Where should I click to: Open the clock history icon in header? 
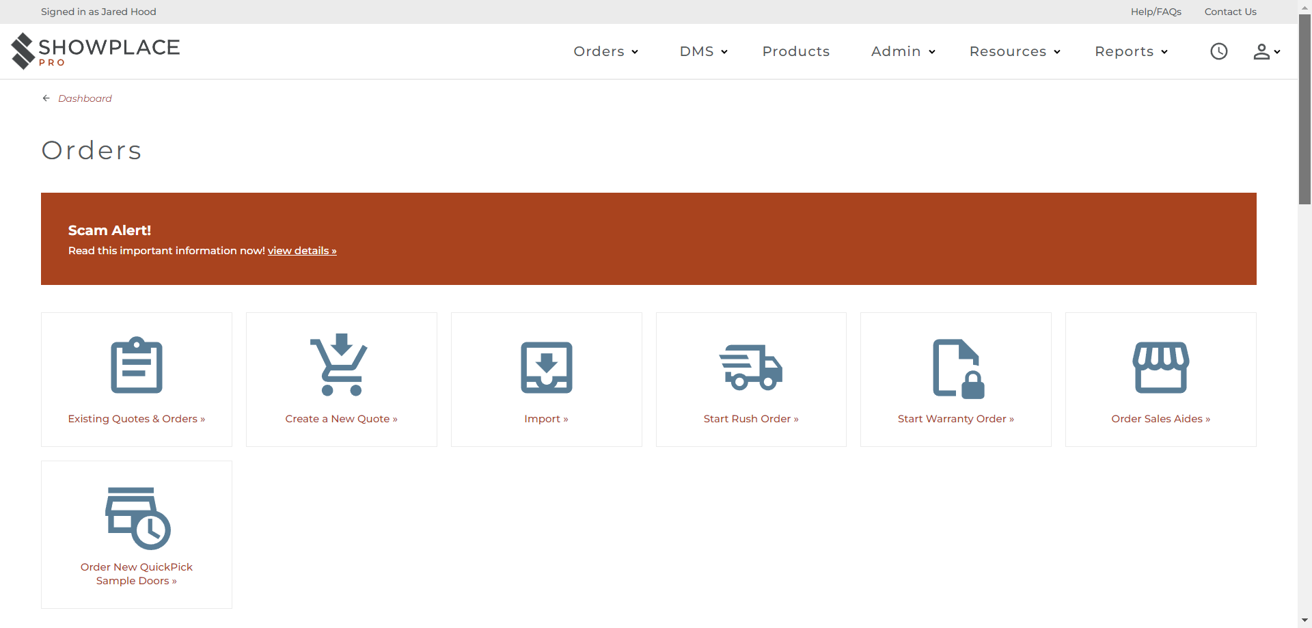pos(1218,51)
